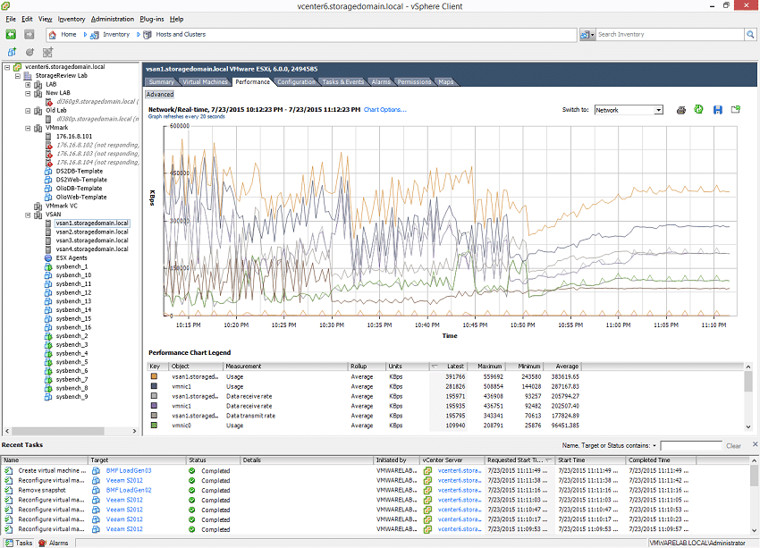Click the magnifier Search Inventory icon
The width and height of the screenshot is (760, 548).
click(750, 34)
